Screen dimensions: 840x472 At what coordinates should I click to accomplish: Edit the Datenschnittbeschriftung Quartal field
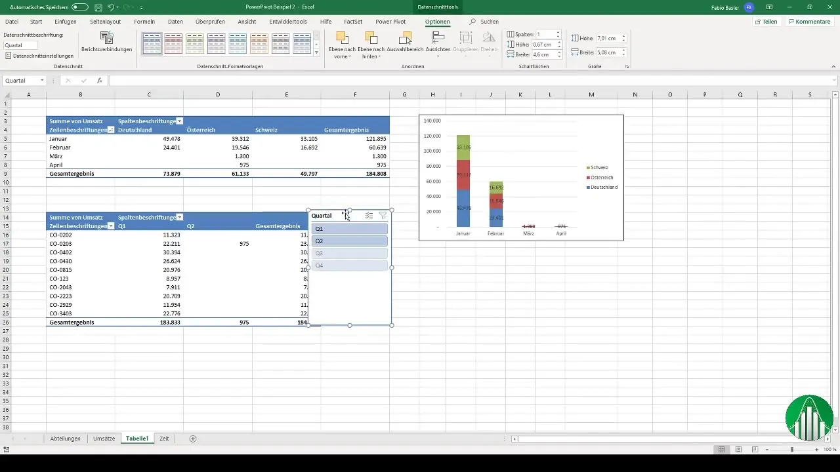[20, 45]
